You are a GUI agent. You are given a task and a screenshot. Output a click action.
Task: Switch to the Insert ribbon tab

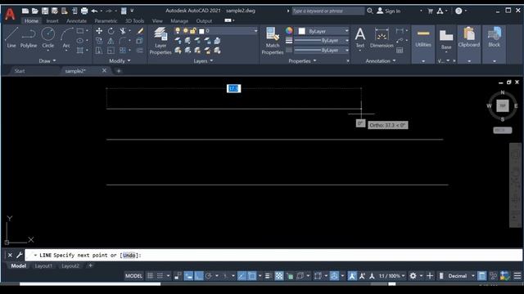[52, 20]
